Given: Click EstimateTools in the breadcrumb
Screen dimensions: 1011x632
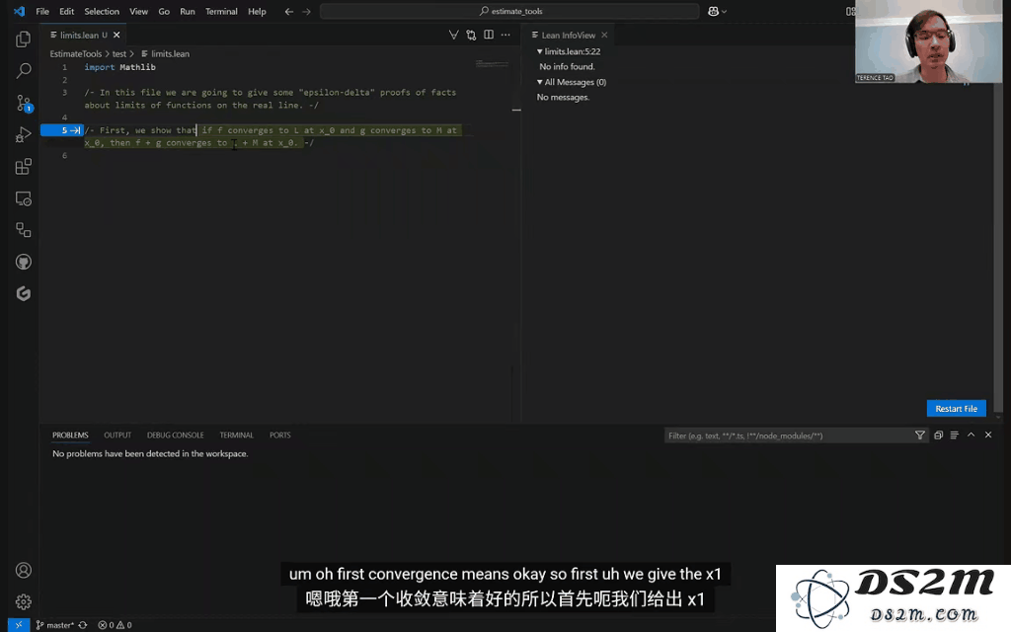Looking at the screenshot, I should 75,54.
